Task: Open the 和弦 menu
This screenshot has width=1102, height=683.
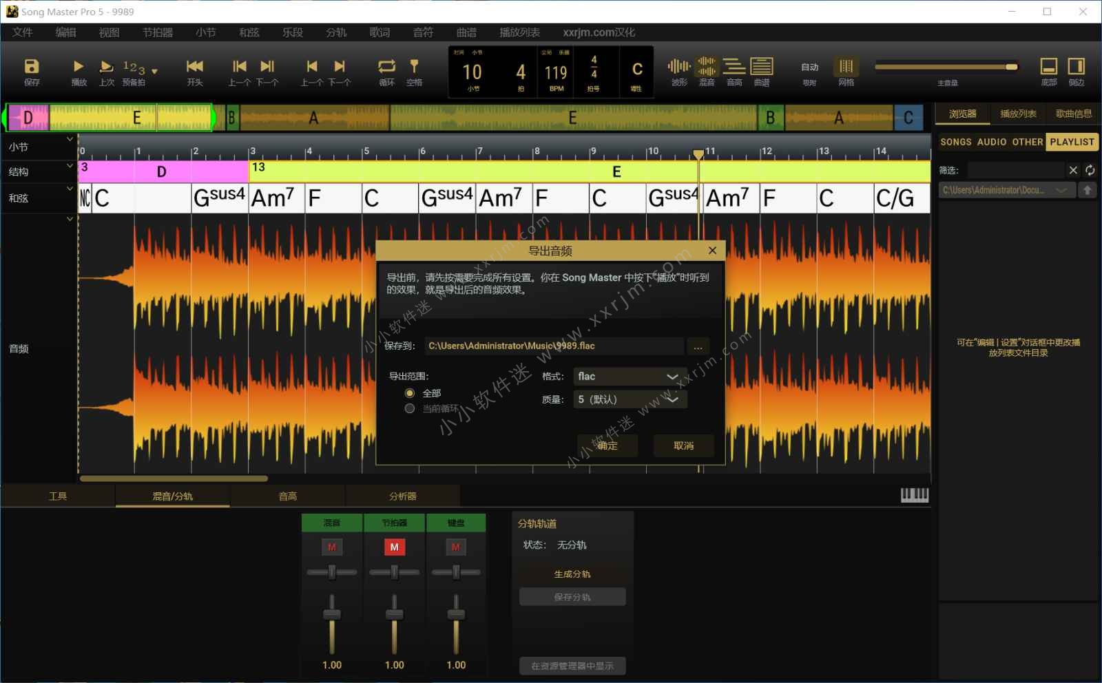Action: click(x=249, y=32)
